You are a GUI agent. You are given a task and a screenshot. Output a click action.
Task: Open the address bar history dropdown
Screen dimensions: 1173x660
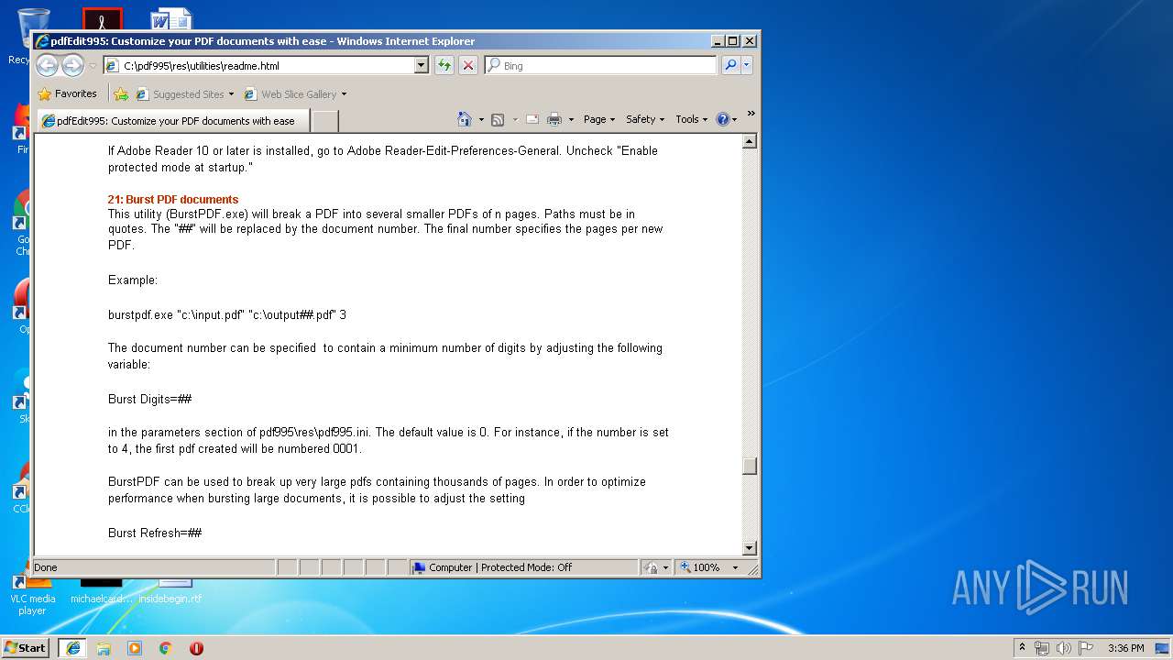(x=421, y=65)
